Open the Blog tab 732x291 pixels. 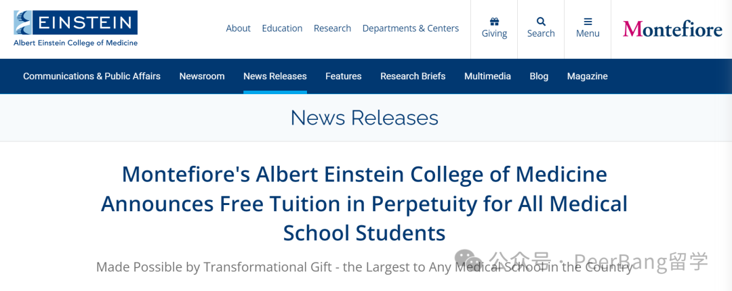(539, 76)
